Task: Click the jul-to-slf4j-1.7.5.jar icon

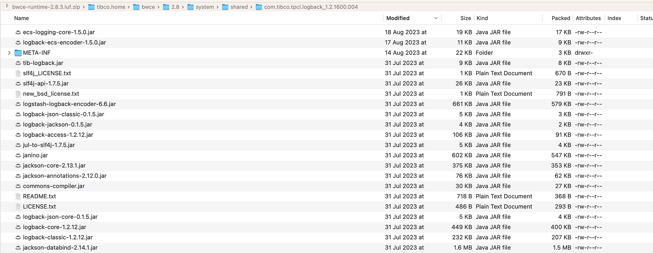Action: [x=18, y=145]
